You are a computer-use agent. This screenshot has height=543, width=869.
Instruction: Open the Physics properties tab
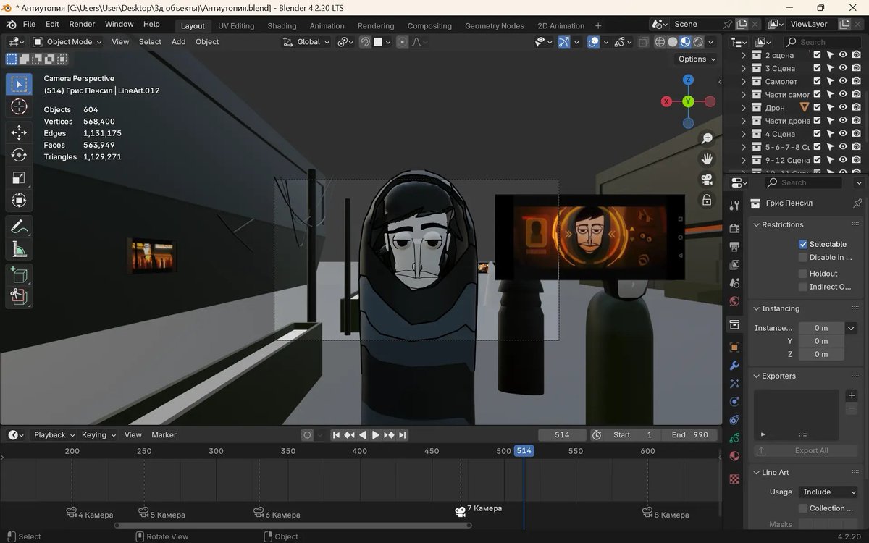coord(734,402)
